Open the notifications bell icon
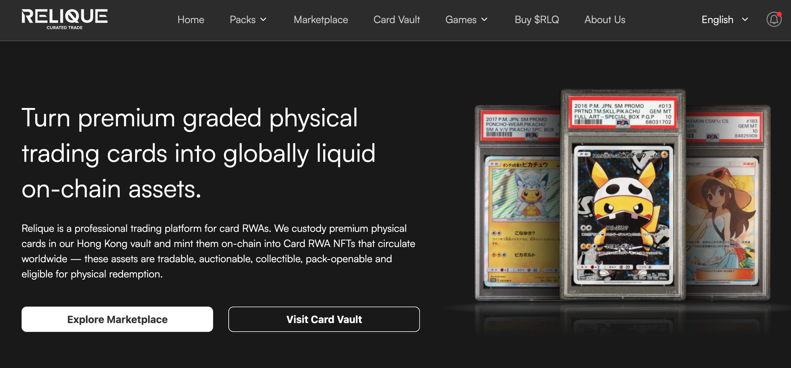Viewport: 791px width, 368px height. pos(774,19)
